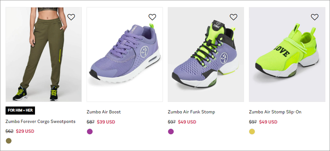Save Air Stomp Slip-On using heart icon
The height and width of the screenshot is (151, 330).
click(x=314, y=17)
